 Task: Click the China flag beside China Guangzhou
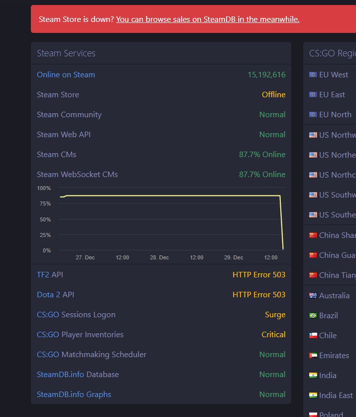[313, 255]
